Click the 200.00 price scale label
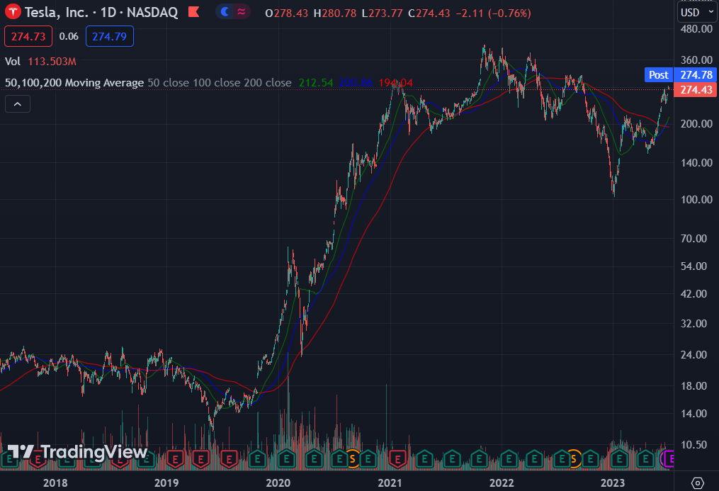Viewport: 719px width, 491px height. point(696,124)
